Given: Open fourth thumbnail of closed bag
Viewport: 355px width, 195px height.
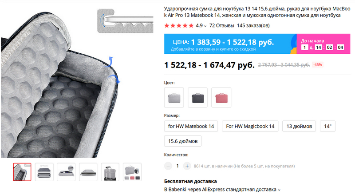Looking at the screenshot, I should 88,172.
